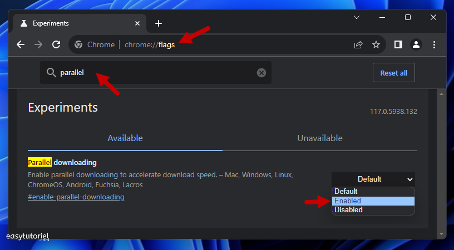The height and width of the screenshot is (250, 454).
Task: Select the Experiments browser tab
Action: (80, 23)
